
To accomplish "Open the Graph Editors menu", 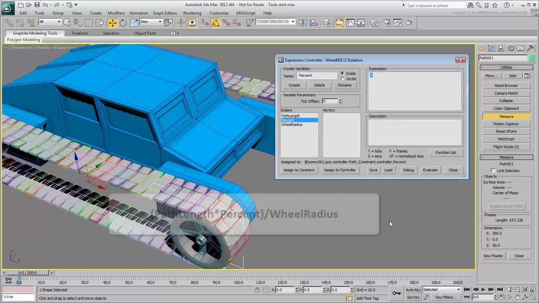I will [x=165, y=13].
